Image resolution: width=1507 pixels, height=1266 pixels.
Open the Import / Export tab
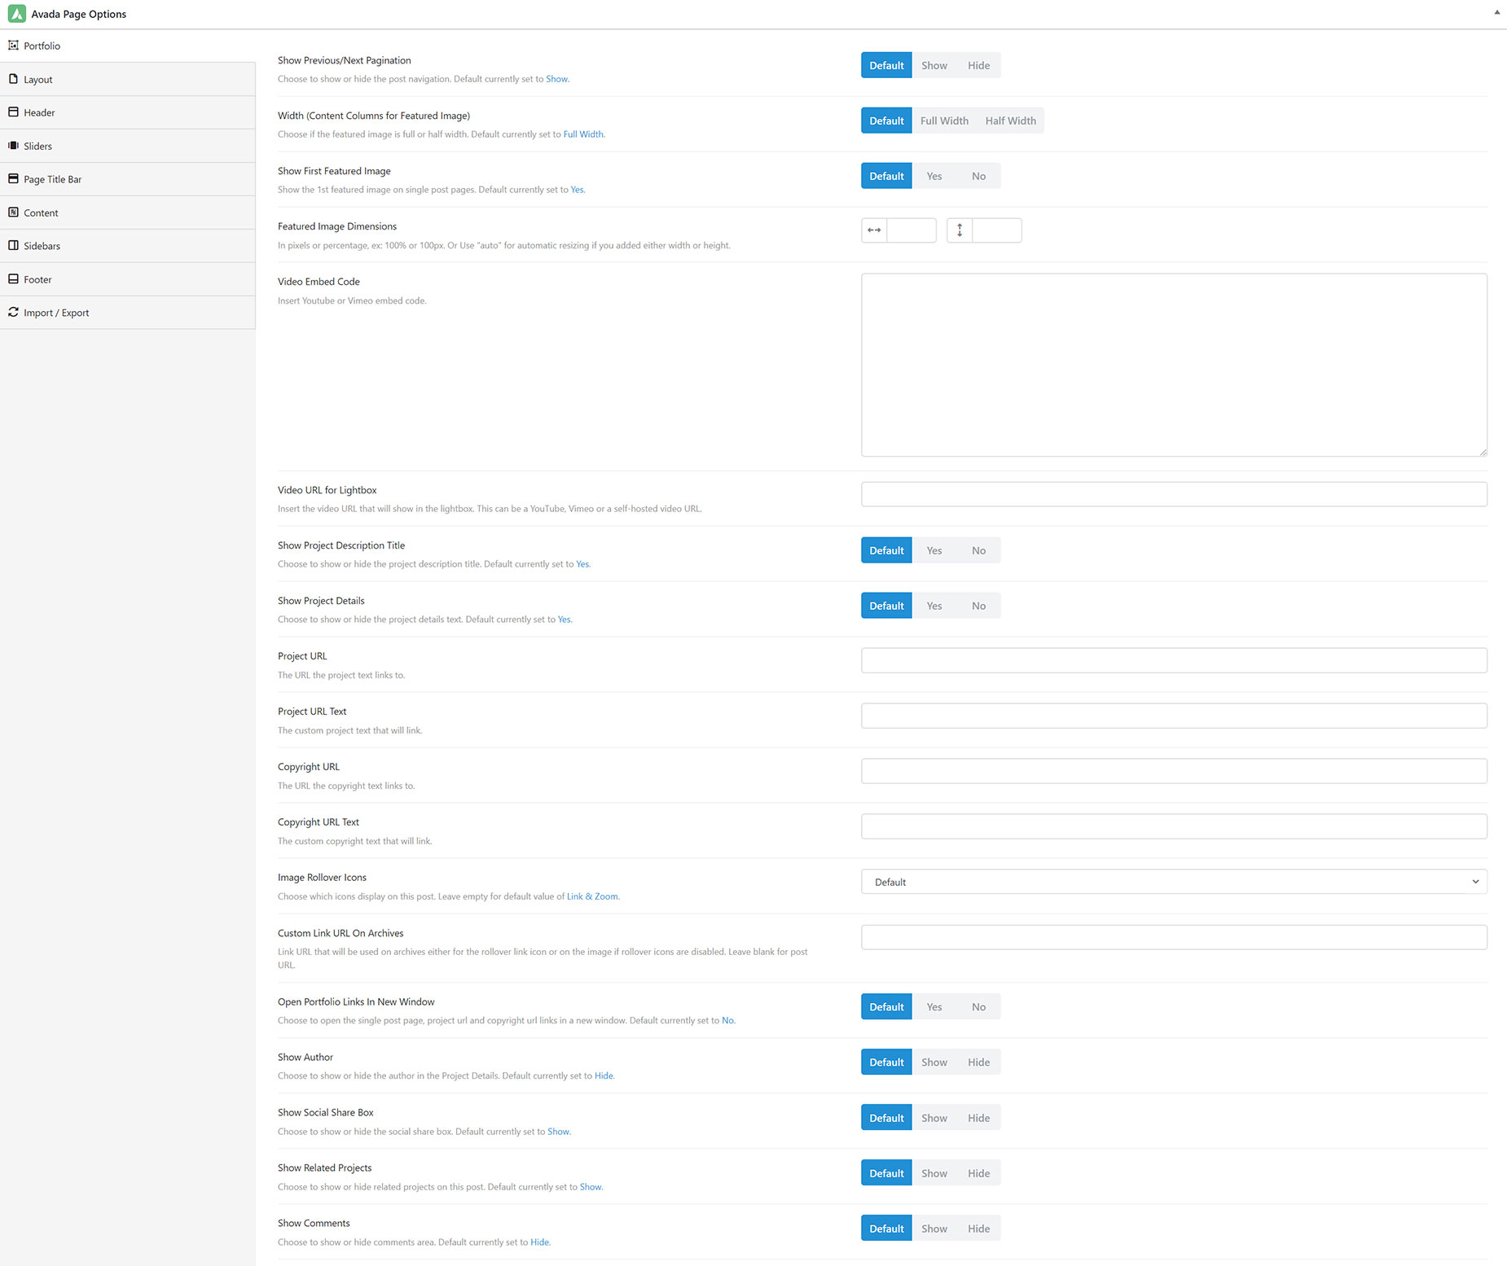128,313
